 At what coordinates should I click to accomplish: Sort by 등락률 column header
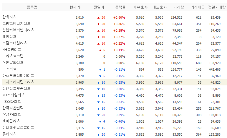point(120,7)
